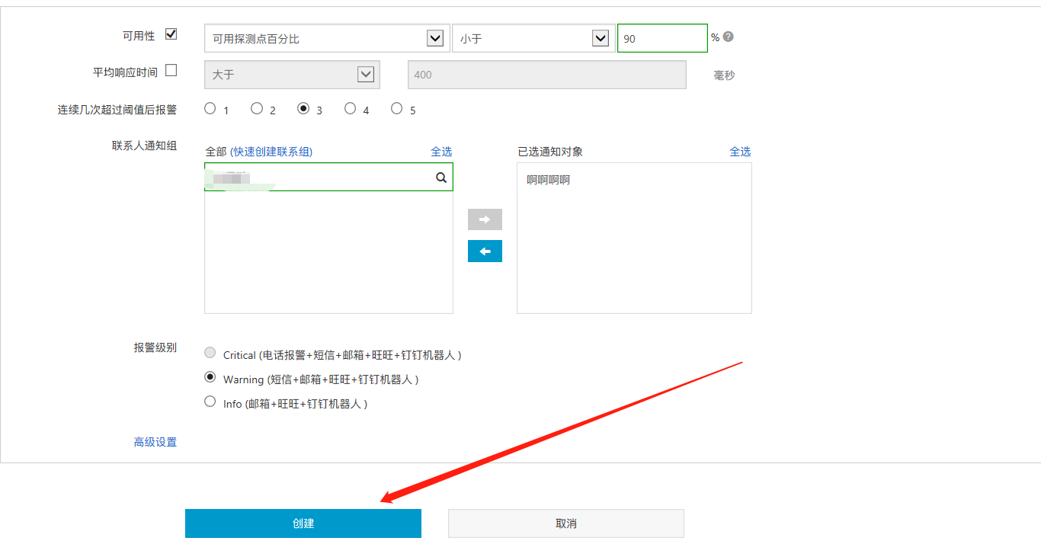This screenshot has width=1041, height=557.
Task: Click the right arrow to add contact
Action: (x=485, y=219)
